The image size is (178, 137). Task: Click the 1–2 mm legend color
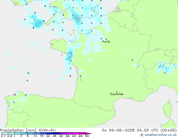[x=18, y=133]
